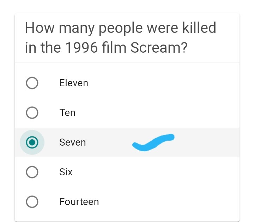Screen dimensions: 254x222
Task: Click the 'Eleven' answer label text
Action: click(x=74, y=83)
